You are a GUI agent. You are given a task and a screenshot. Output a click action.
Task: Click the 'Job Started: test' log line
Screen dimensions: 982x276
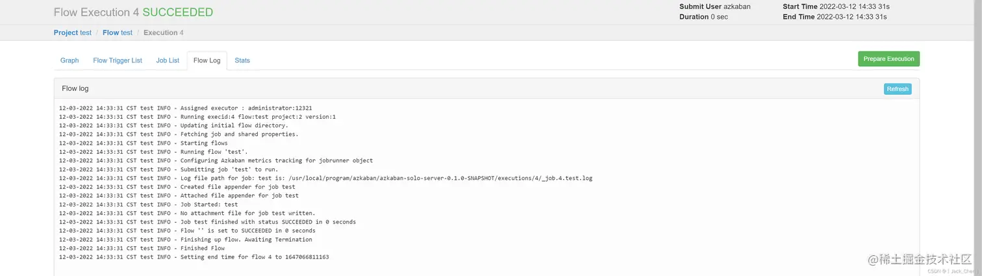coord(149,205)
